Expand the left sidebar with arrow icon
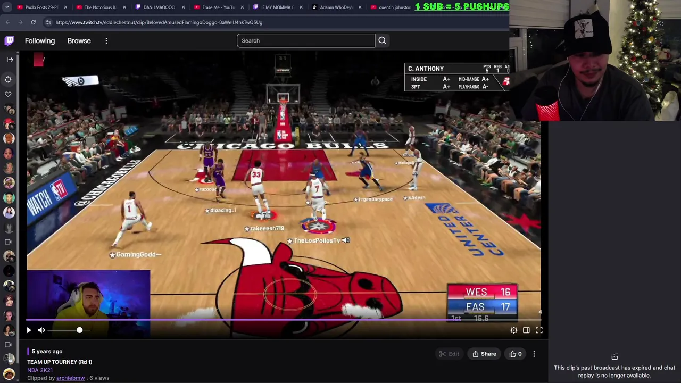This screenshot has height=383, width=681. [10, 60]
